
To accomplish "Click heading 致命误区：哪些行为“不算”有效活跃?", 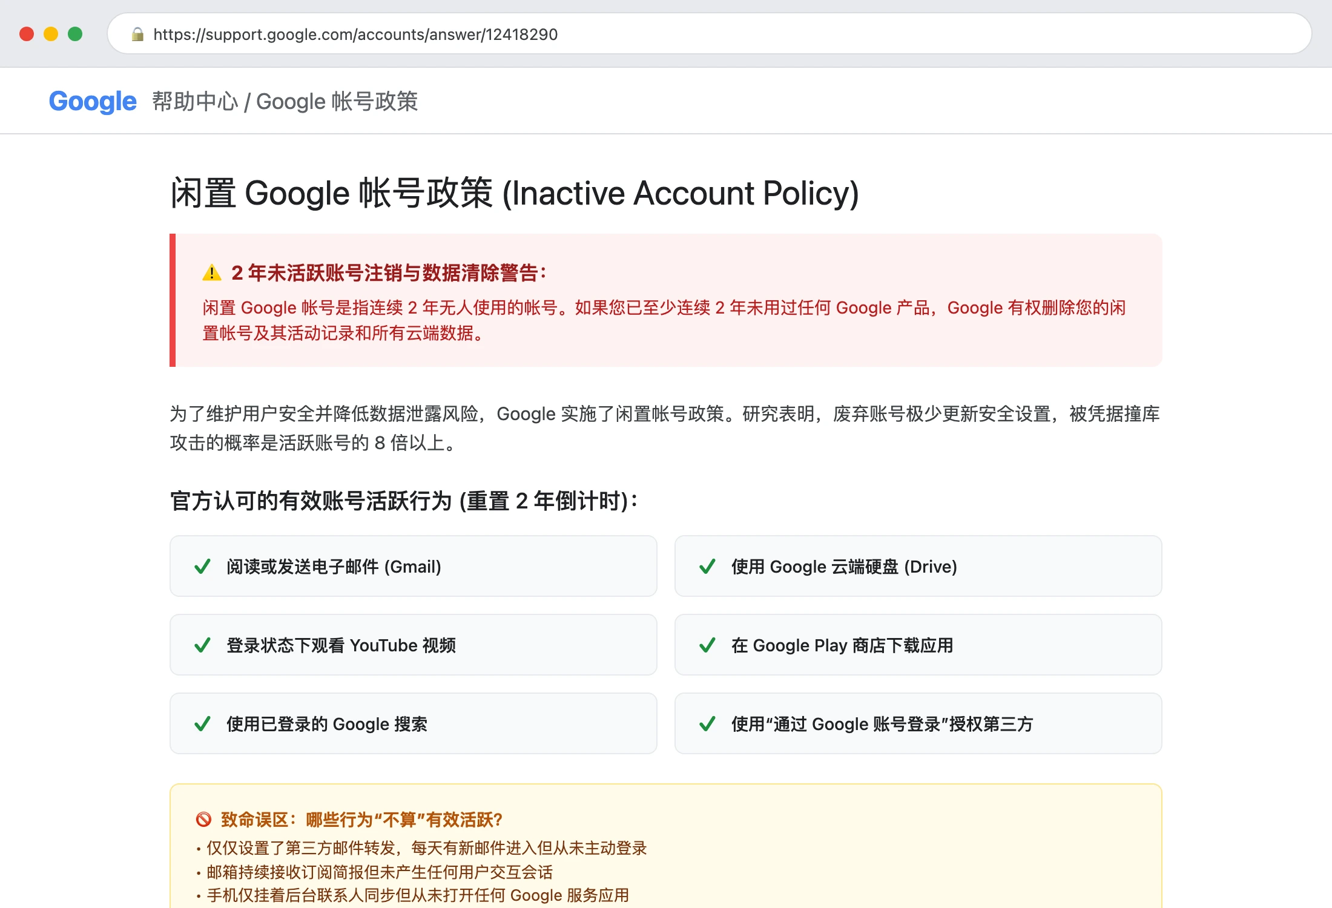I will pos(361,820).
